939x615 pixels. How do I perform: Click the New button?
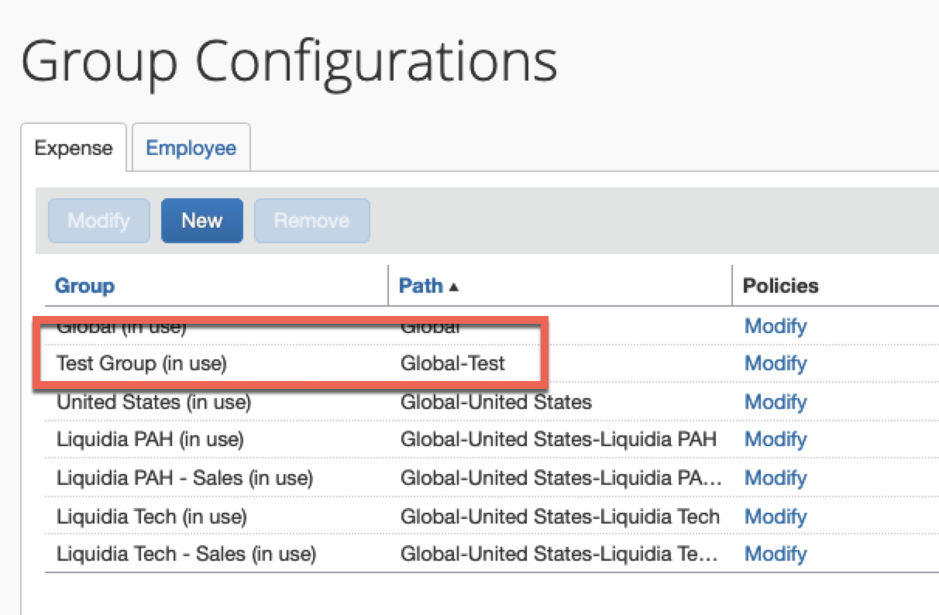[x=201, y=221]
